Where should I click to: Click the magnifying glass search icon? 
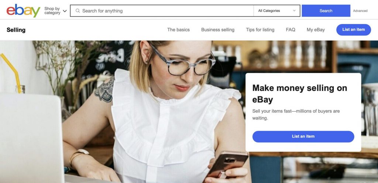pyautogui.click(x=78, y=11)
